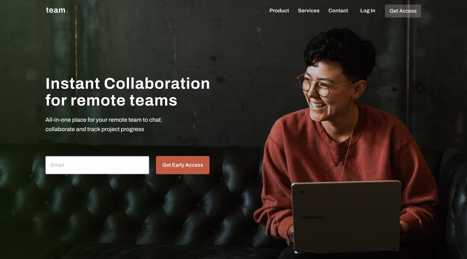Click the "for remote teams" headline line
Screen dimensions: 467x259
point(111,100)
